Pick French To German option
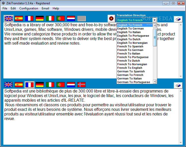This screenshot has height=147, width=186. (135, 50)
